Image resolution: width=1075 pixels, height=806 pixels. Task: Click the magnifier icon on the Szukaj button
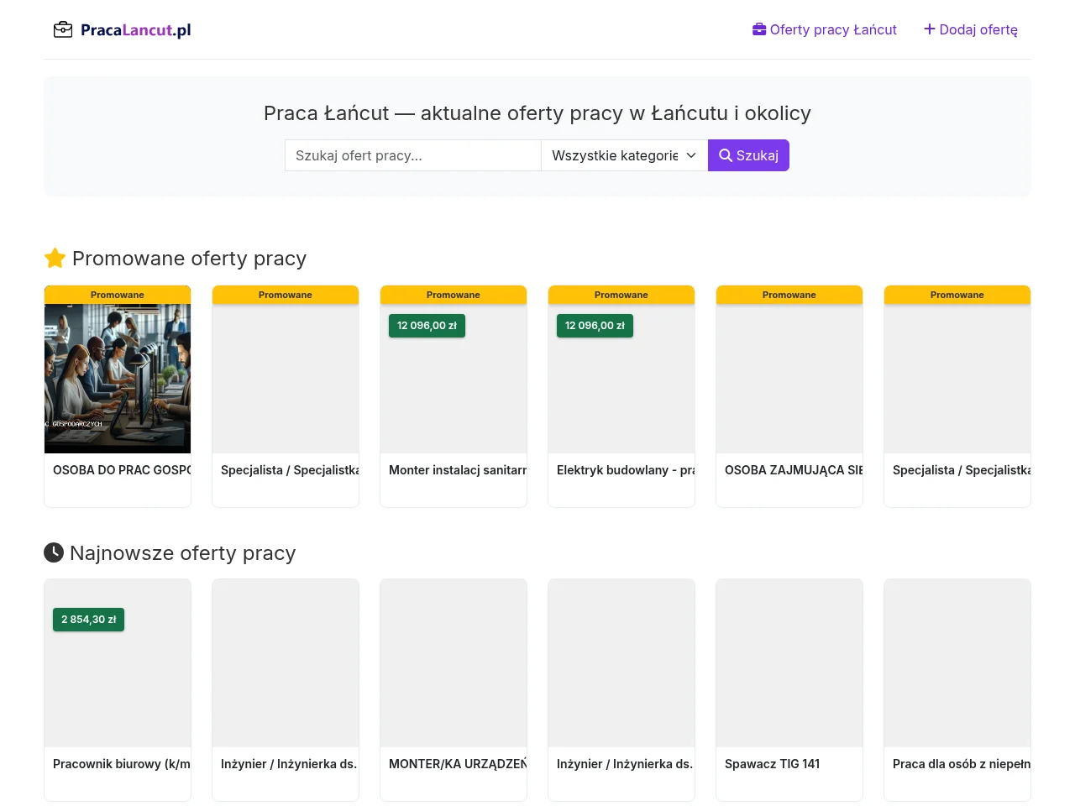(726, 155)
